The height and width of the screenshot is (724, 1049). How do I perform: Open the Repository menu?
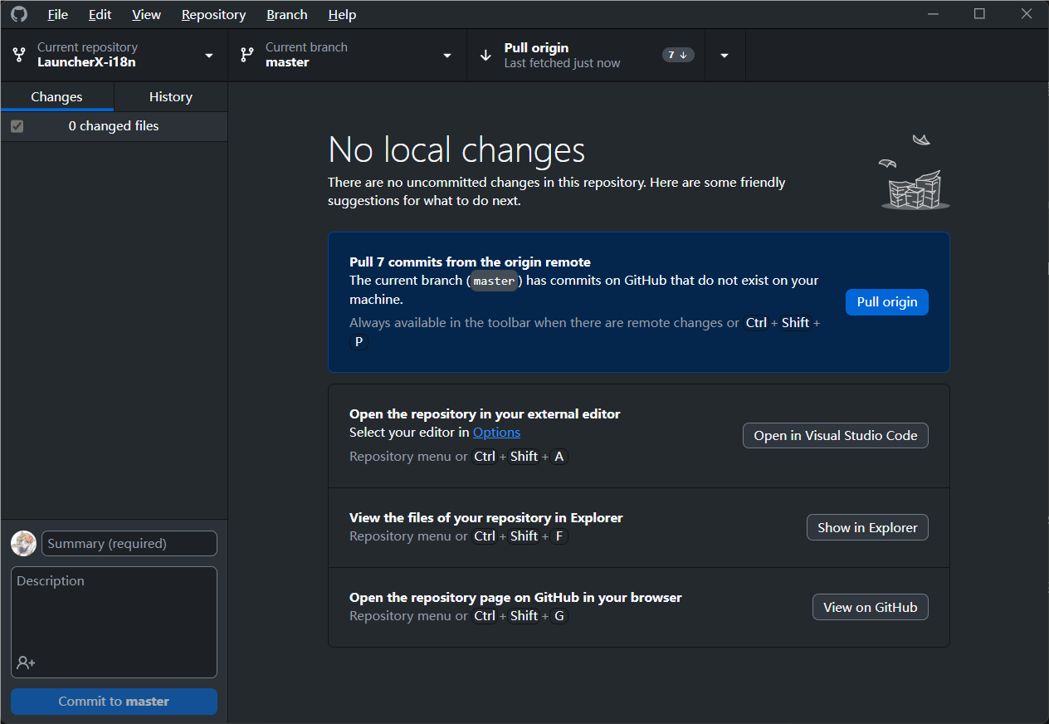coord(213,14)
